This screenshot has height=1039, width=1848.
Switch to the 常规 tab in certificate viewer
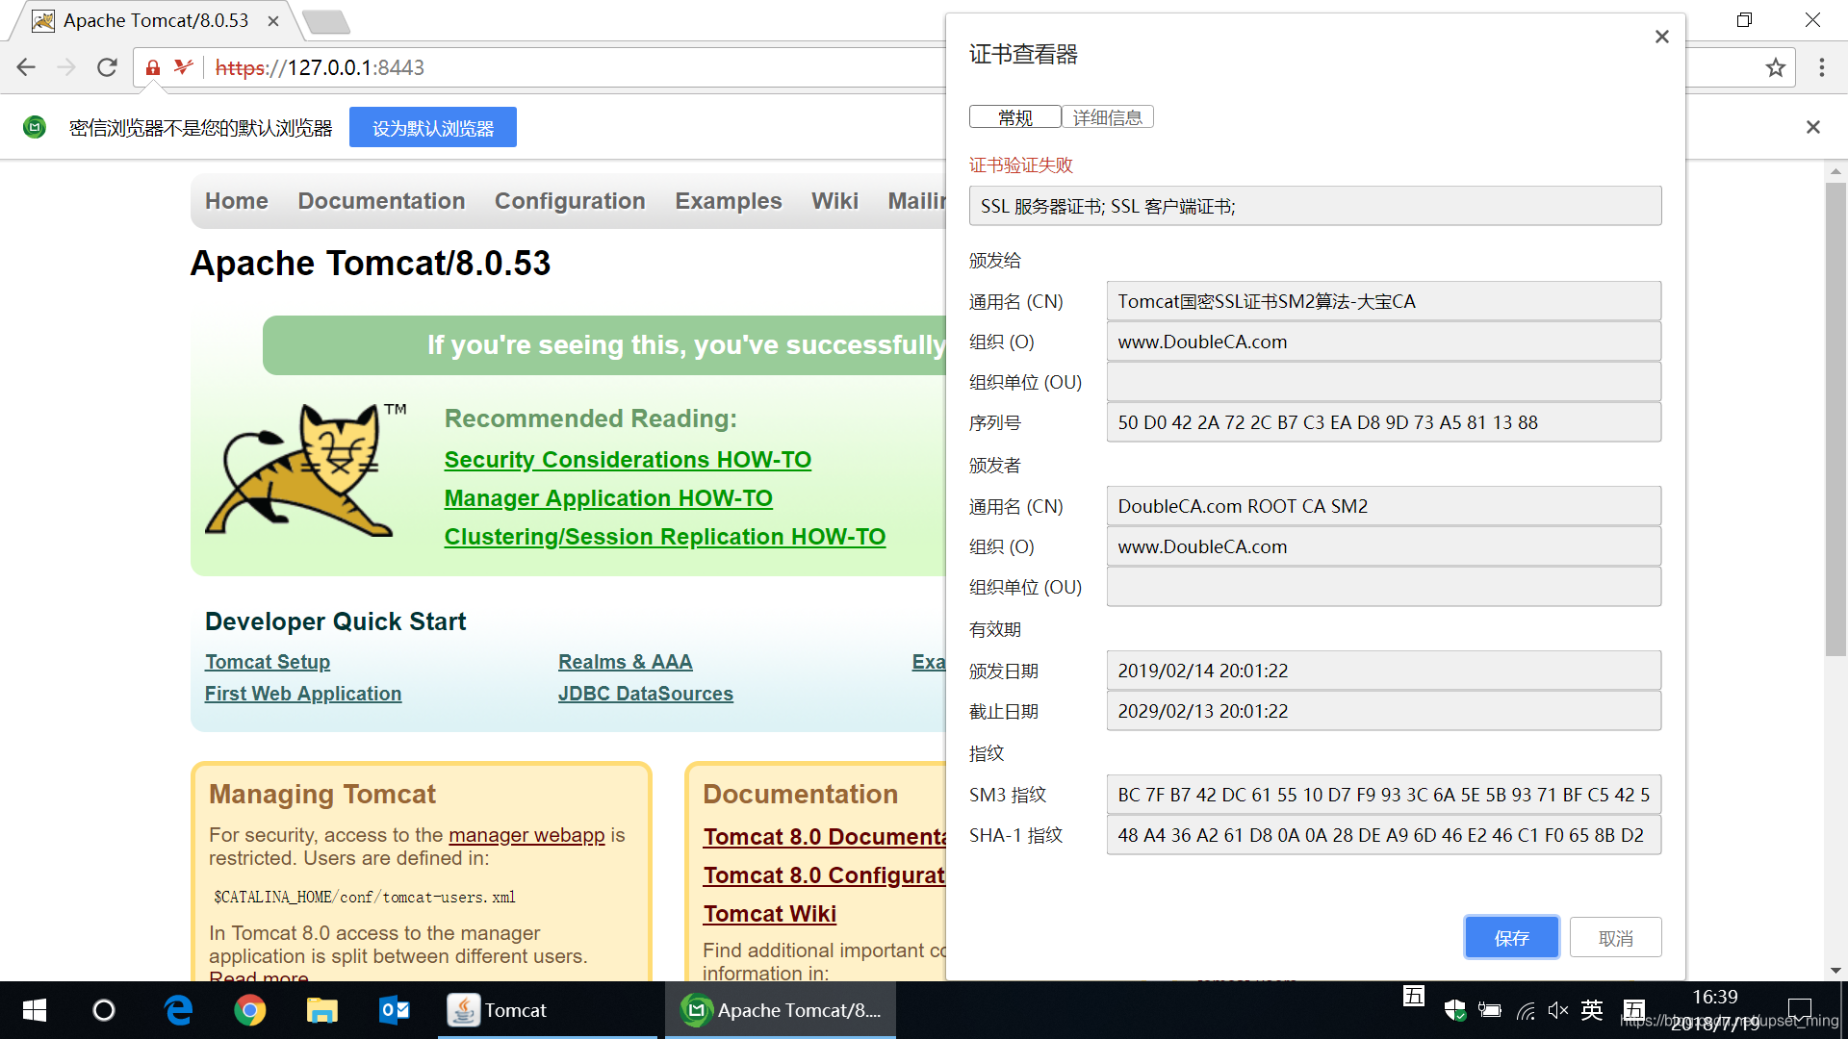[x=1014, y=117]
